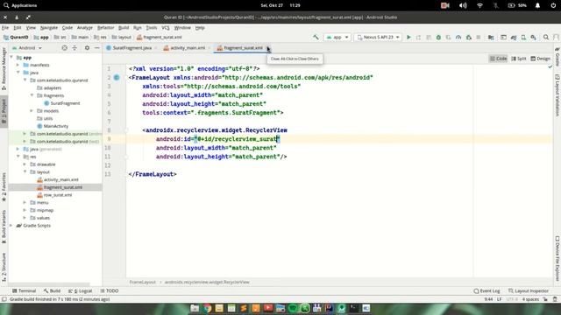Open the Logcat tool window
This screenshot has height=315, width=561.
click(x=81, y=290)
